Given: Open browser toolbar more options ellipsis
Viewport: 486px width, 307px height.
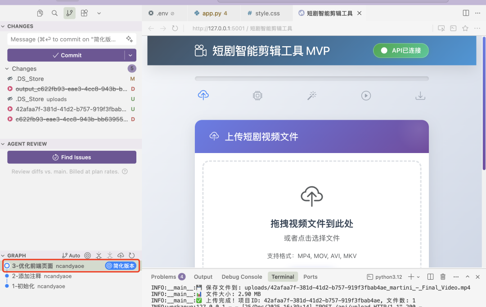Looking at the screenshot, I should (x=477, y=28).
